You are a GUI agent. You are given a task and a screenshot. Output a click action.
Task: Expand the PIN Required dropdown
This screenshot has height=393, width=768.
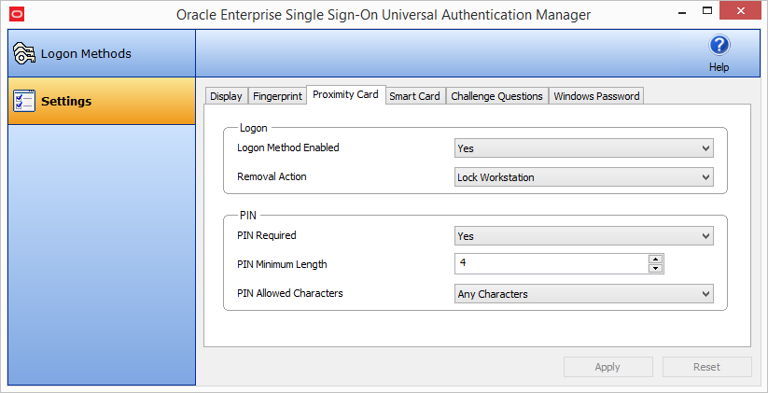[x=583, y=237]
